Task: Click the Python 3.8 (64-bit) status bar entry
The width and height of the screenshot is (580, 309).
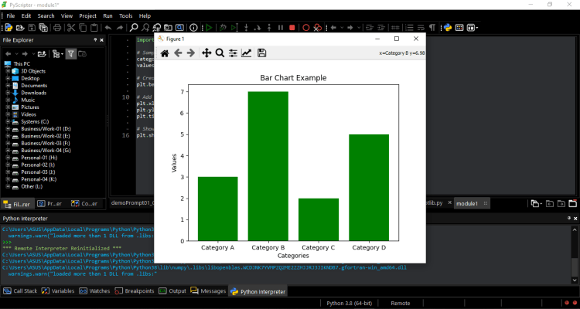Action: [x=350, y=303]
